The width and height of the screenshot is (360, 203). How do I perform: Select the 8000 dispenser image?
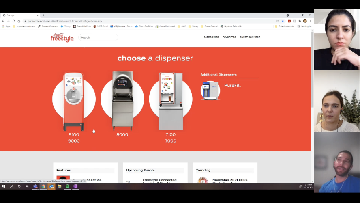pyautogui.click(x=122, y=100)
